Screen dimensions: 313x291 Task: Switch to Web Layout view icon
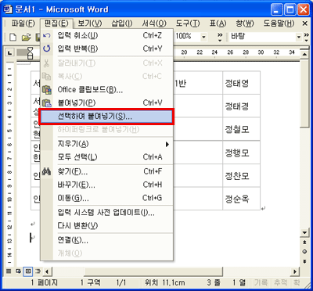click(18, 271)
